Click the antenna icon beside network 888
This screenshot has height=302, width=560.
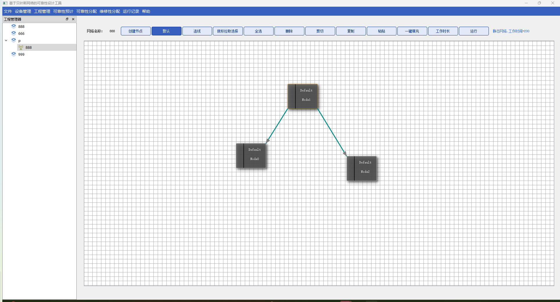21,47
